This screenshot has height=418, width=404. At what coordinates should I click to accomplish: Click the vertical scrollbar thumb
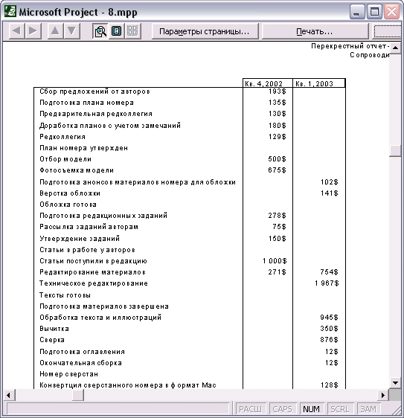point(395,151)
